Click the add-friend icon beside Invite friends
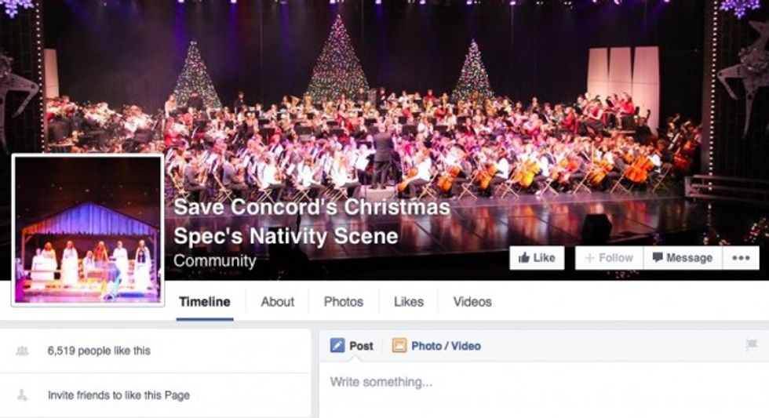This screenshot has width=769, height=418. pyautogui.click(x=22, y=396)
